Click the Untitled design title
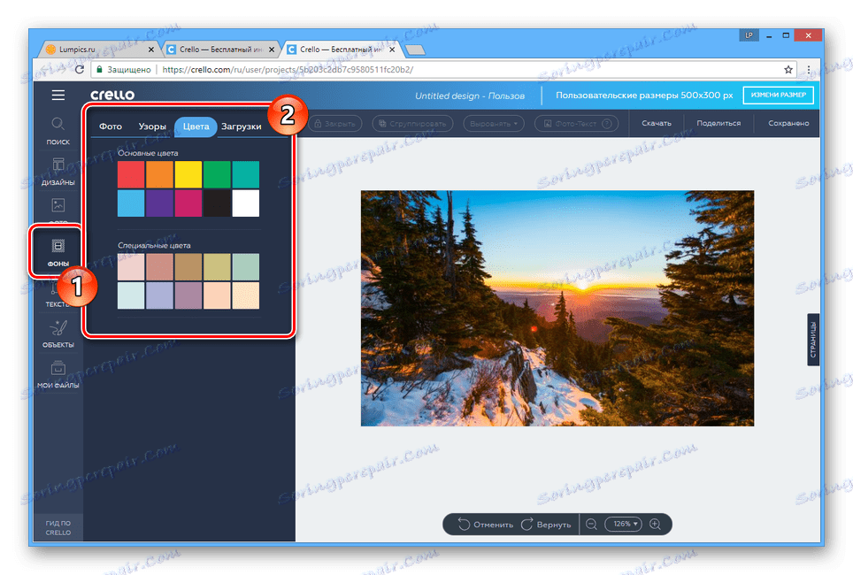This screenshot has width=853, height=575. tap(470, 96)
